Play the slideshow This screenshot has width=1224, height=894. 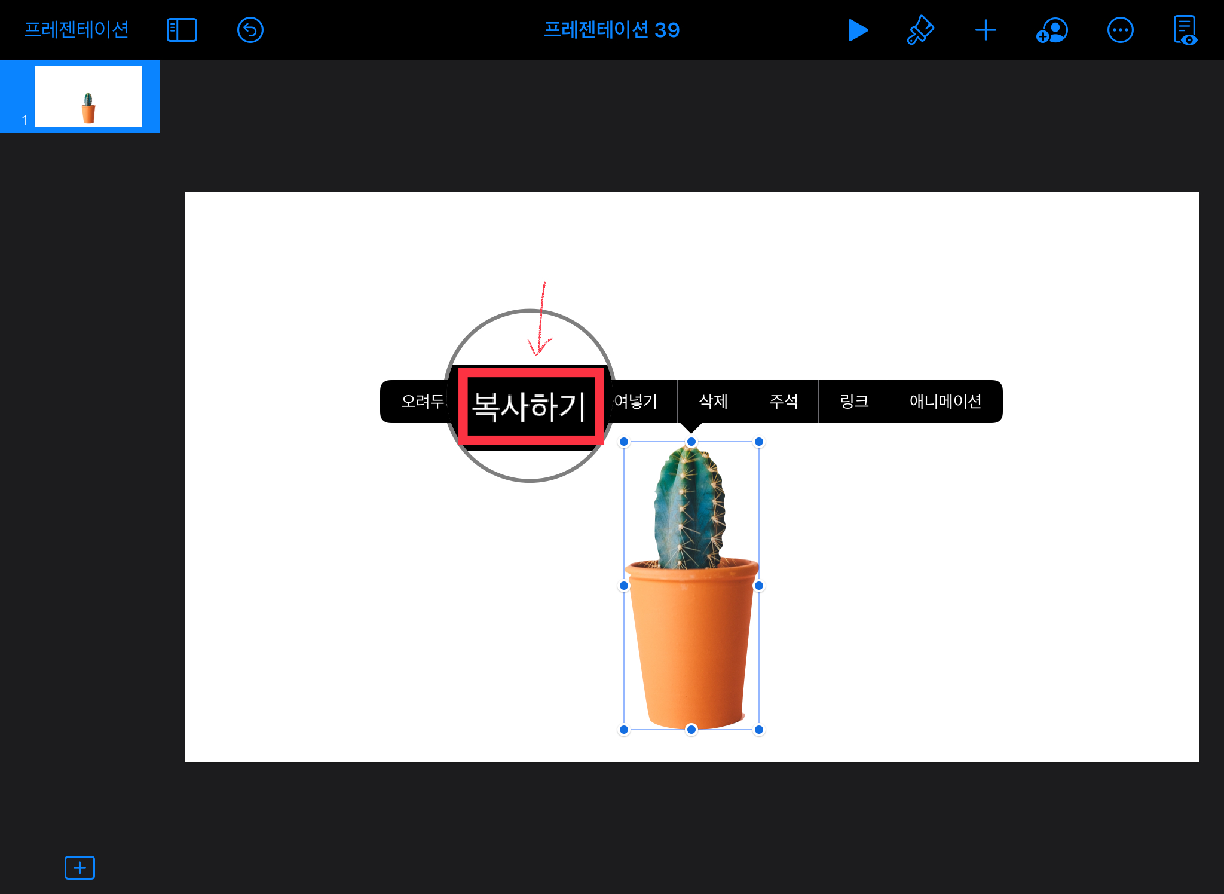coord(858,30)
